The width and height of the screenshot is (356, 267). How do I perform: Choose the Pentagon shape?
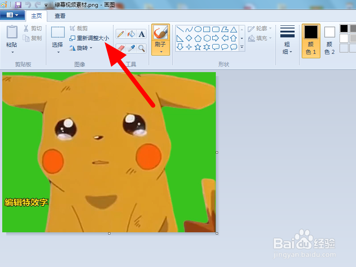198,38
